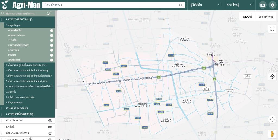278x140 pixels.
Task: Toggle visibility of ตำแหน่งและเส้นทาง
Action: (50, 133)
